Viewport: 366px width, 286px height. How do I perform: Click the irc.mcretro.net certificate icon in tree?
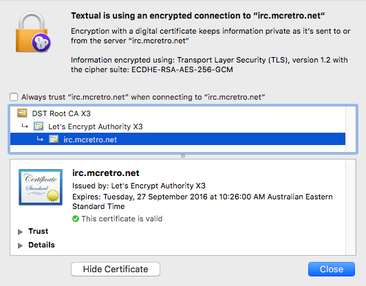click(x=54, y=139)
